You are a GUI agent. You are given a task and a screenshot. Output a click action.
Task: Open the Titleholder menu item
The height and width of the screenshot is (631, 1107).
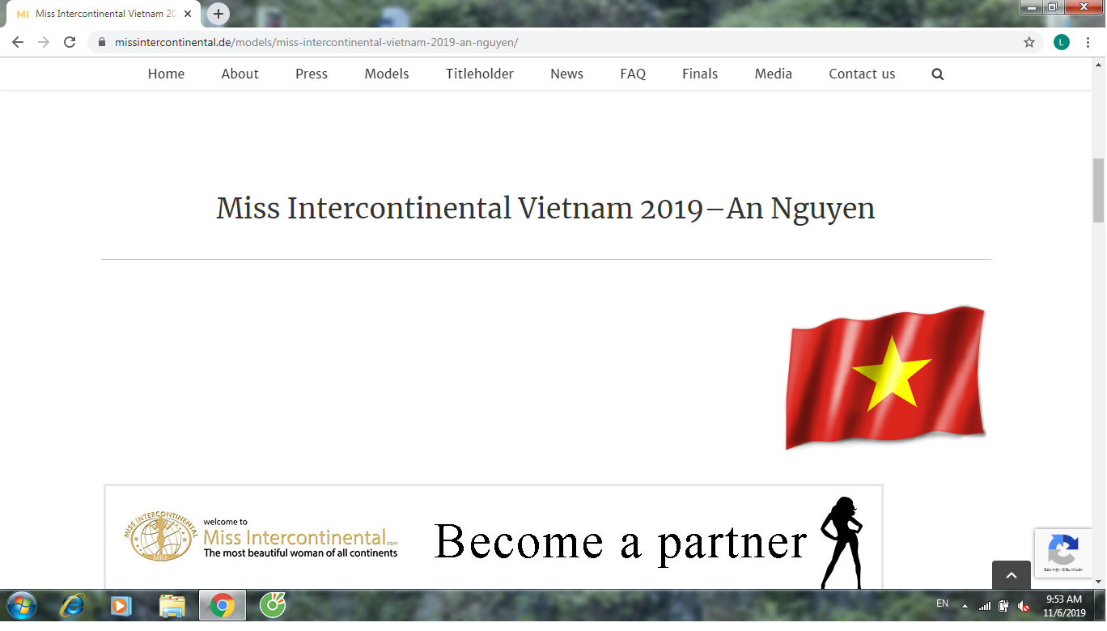pyautogui.click(x=479, y=74)
